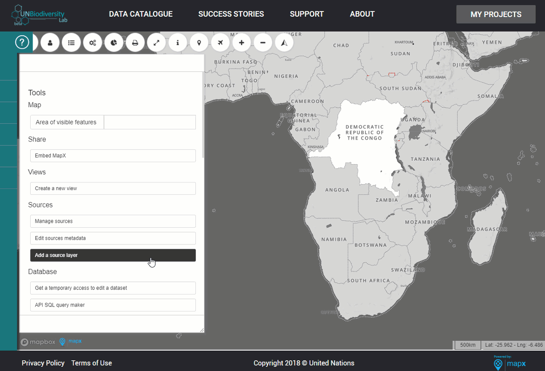The width and height of the screenshot is (545, 371).
Task: Zoom in with the plus icon
Action: [x=241, y=43]
